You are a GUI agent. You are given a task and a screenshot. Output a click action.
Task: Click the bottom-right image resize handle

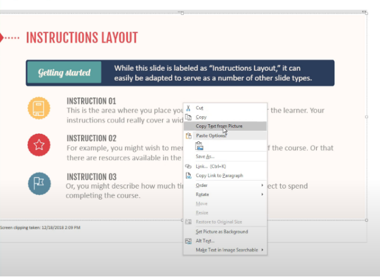click(365, 220)
